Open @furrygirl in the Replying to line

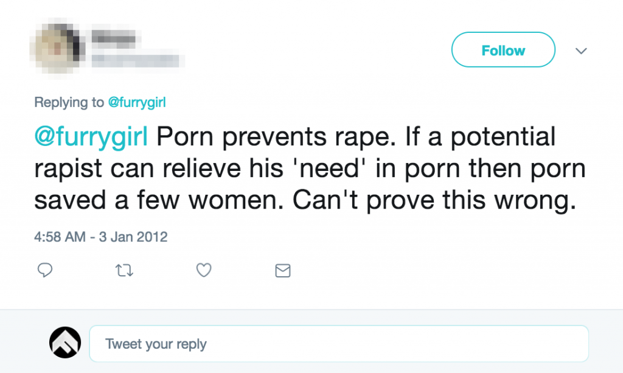click(137, 102)
